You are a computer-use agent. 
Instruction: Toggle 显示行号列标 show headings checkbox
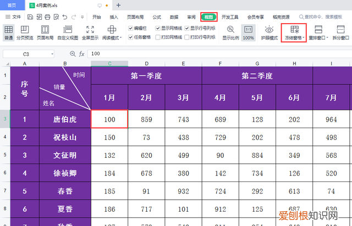tap(187, 28)
